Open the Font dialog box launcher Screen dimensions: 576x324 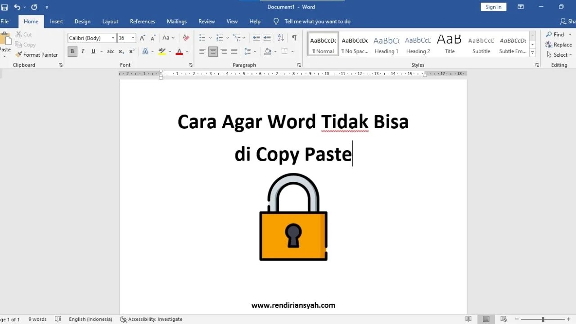[x=191, y=65]
